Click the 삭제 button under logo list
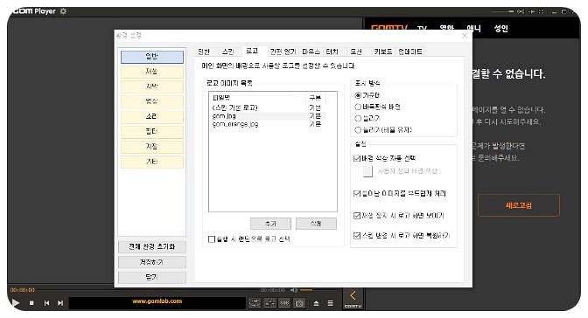Viewport: 588px width, 318px height. click(x=316, y=224)
